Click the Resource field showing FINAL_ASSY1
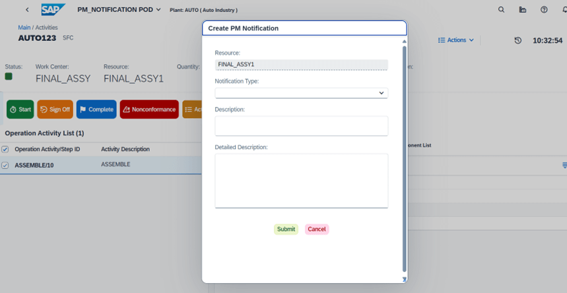The width and height of the screenshot is (567, 293). click(x=301, y=65)
